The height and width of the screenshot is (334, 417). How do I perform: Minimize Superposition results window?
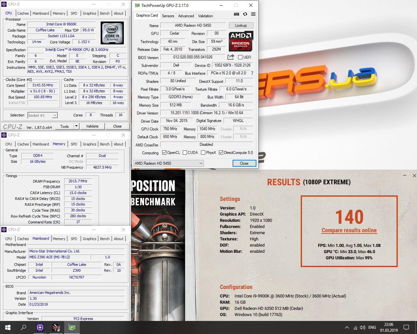[x=405, y=175]
